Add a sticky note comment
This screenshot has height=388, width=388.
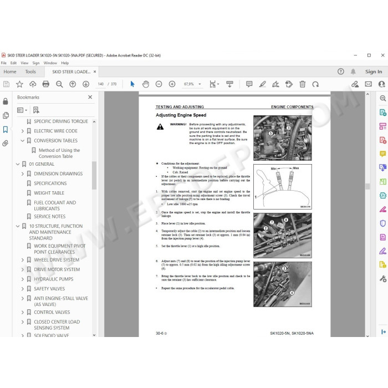(249, 84)
